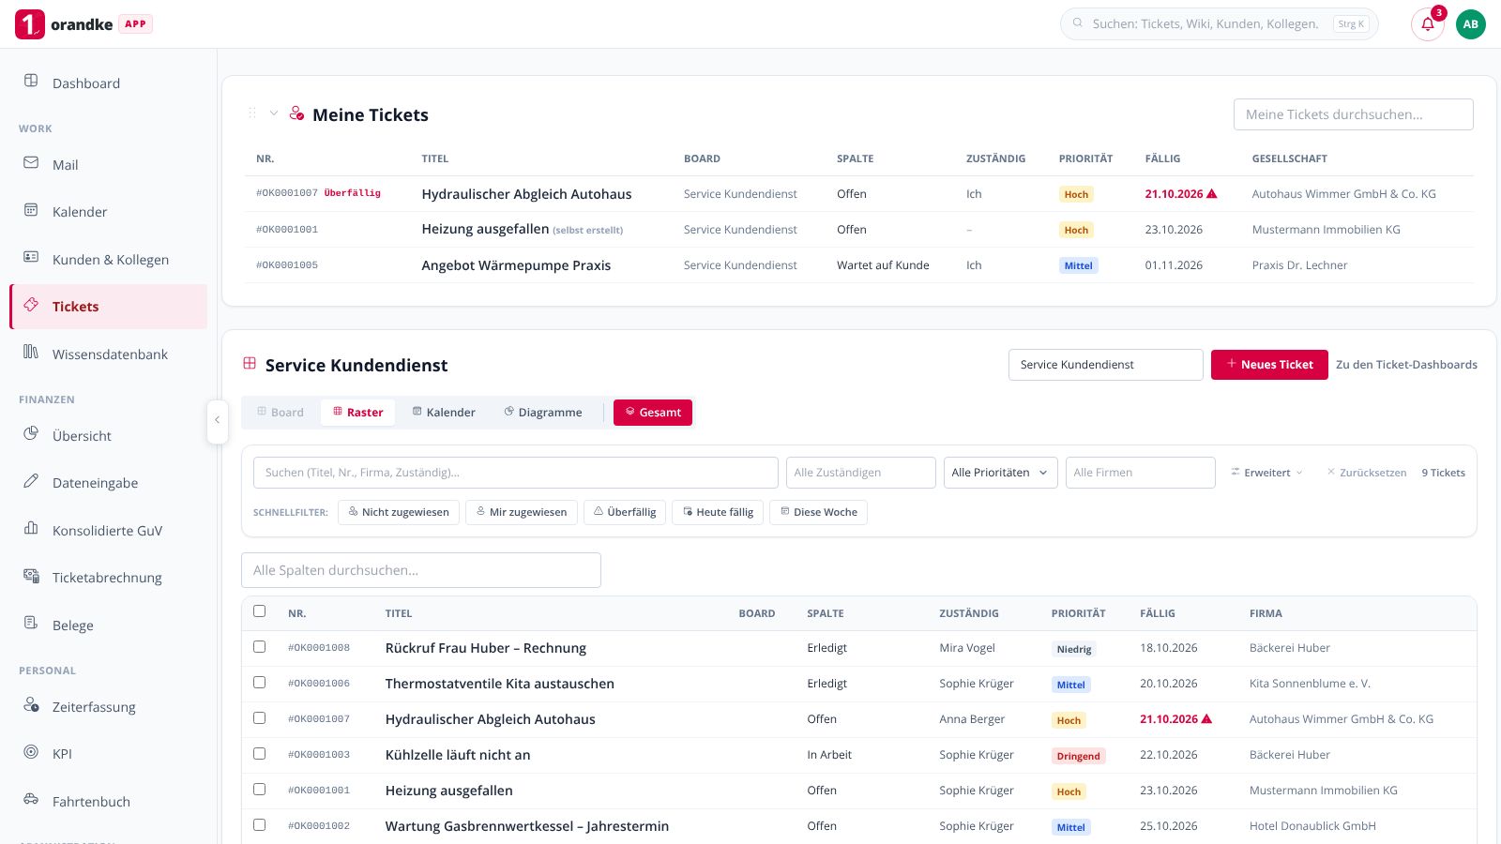The image size is (1501, 844).
Task: Open Wissensdatenbank in the sidebar
Action: [x=109, y=354]
